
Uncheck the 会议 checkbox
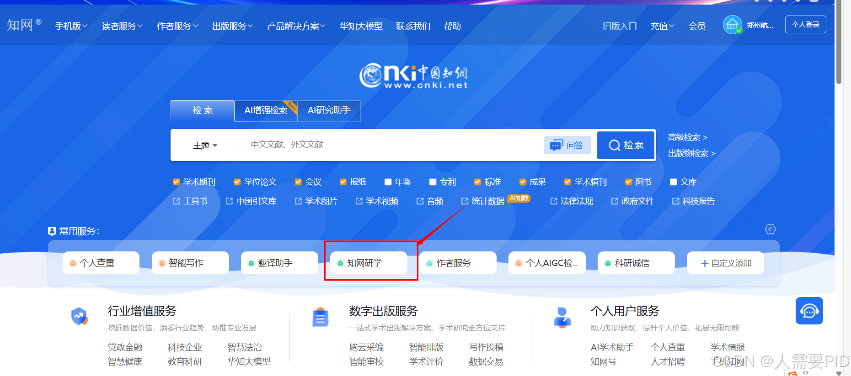tap(298, 182)
